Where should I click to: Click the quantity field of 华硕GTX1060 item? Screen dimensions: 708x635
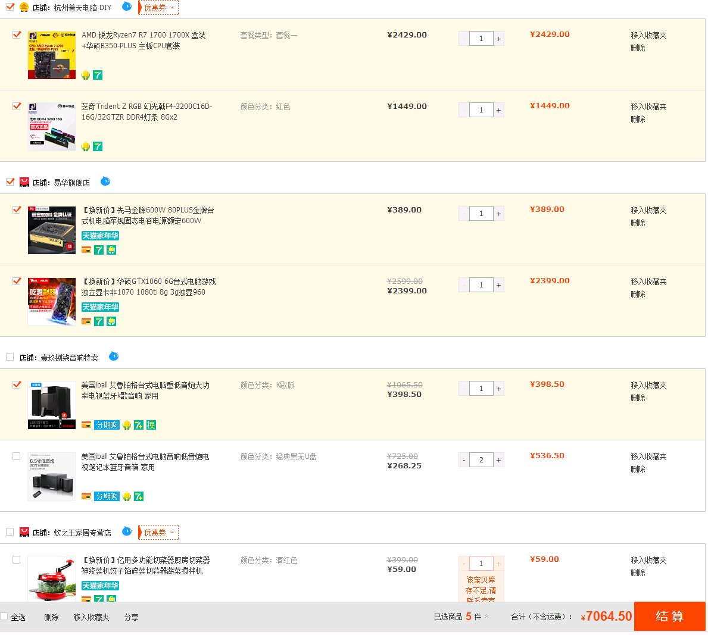pos(481,285)
